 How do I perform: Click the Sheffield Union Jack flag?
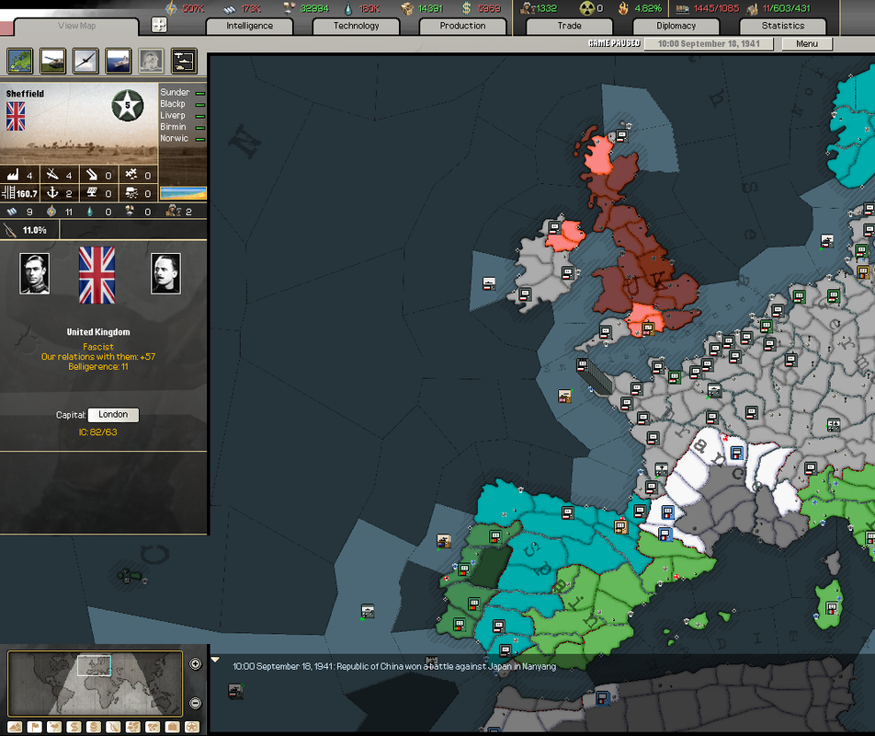pos(16,116)
